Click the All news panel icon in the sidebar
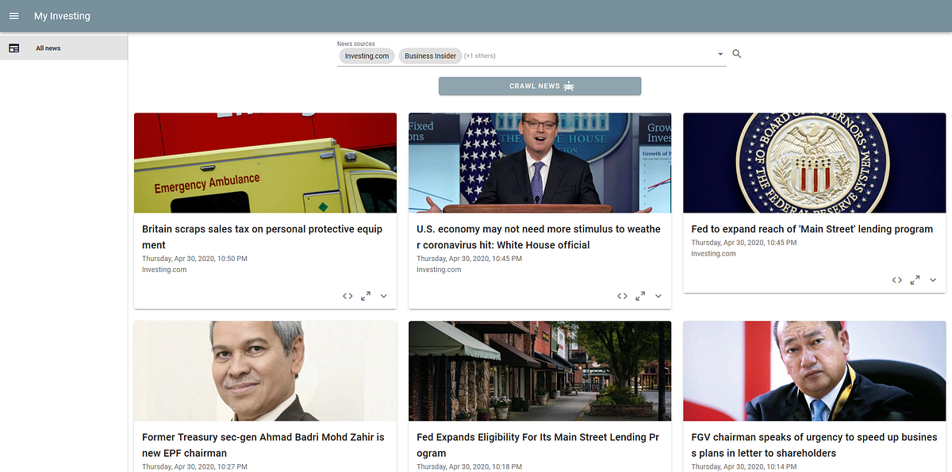The width and height of the screenshot is (952, 472). tap(14, 48)
